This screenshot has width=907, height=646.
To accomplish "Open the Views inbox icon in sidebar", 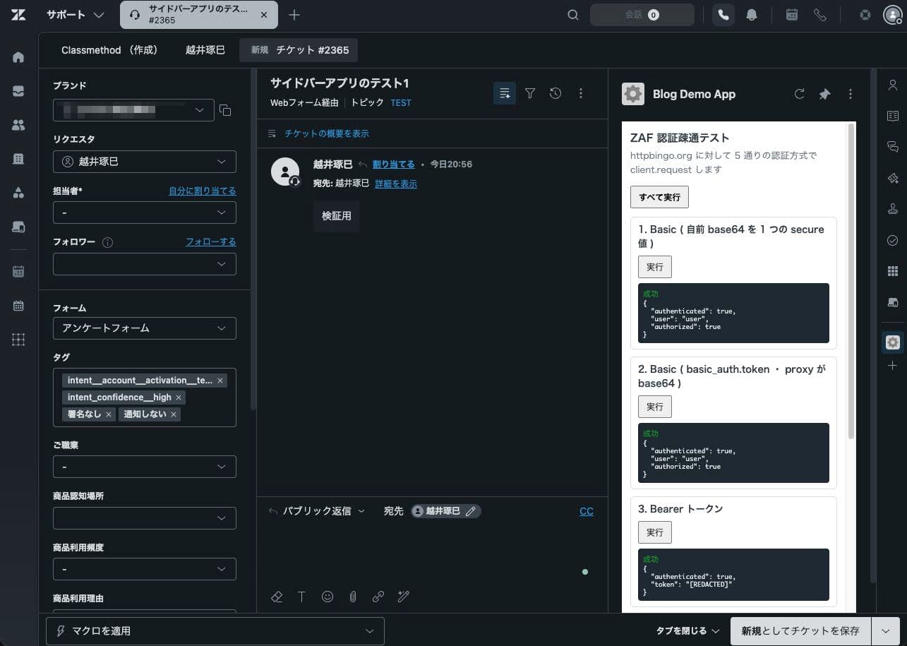I will click(18, 91).
